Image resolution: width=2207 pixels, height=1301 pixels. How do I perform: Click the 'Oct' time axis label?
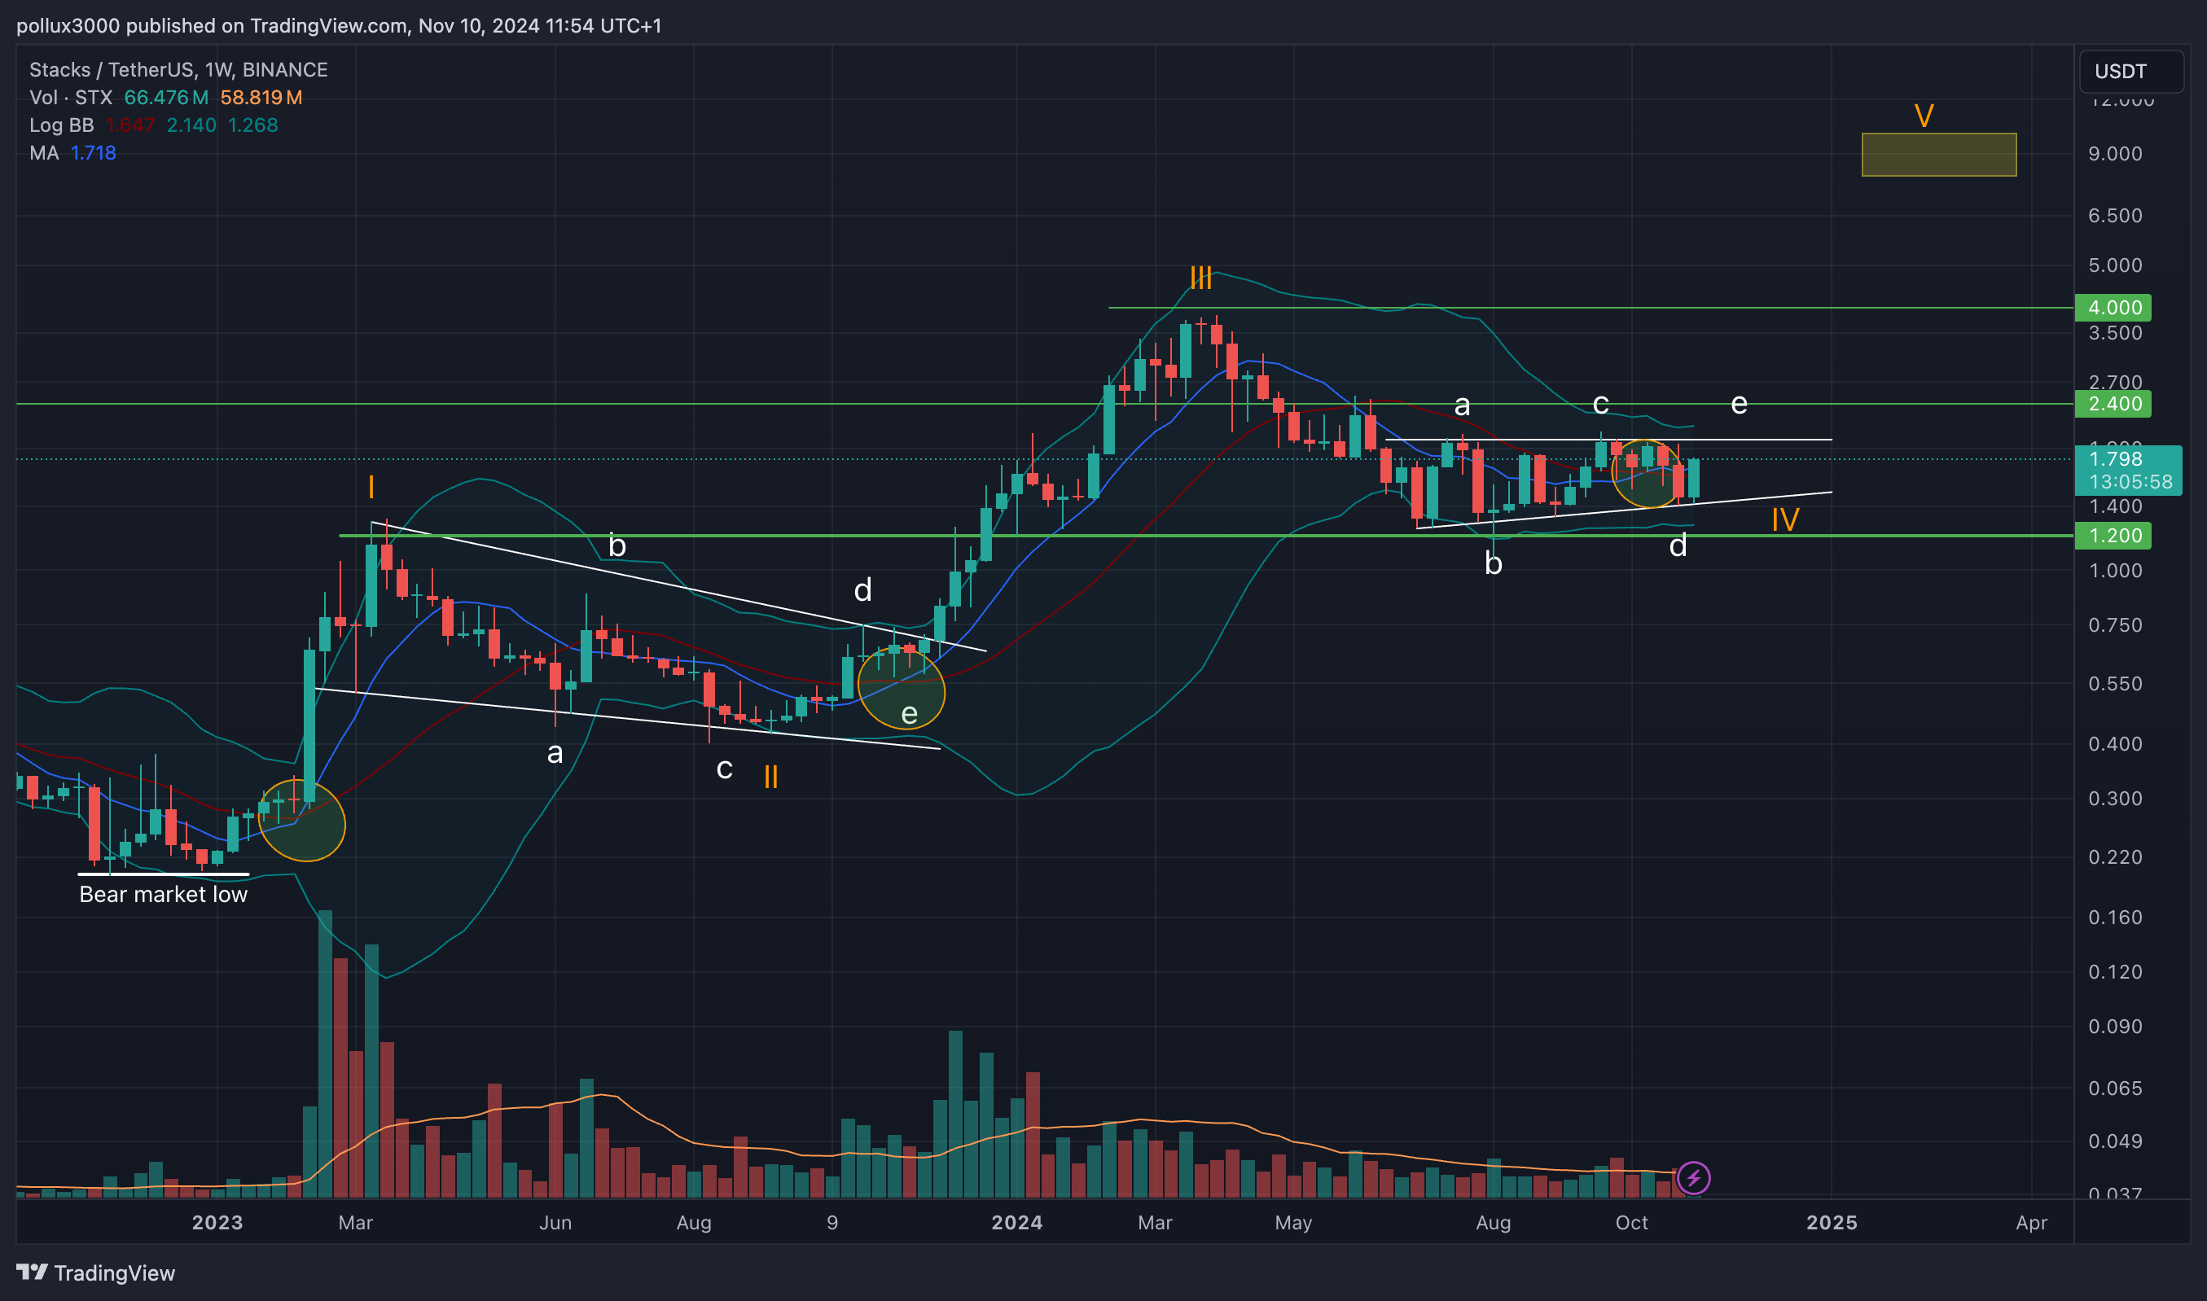[x=1632, y=1222]
